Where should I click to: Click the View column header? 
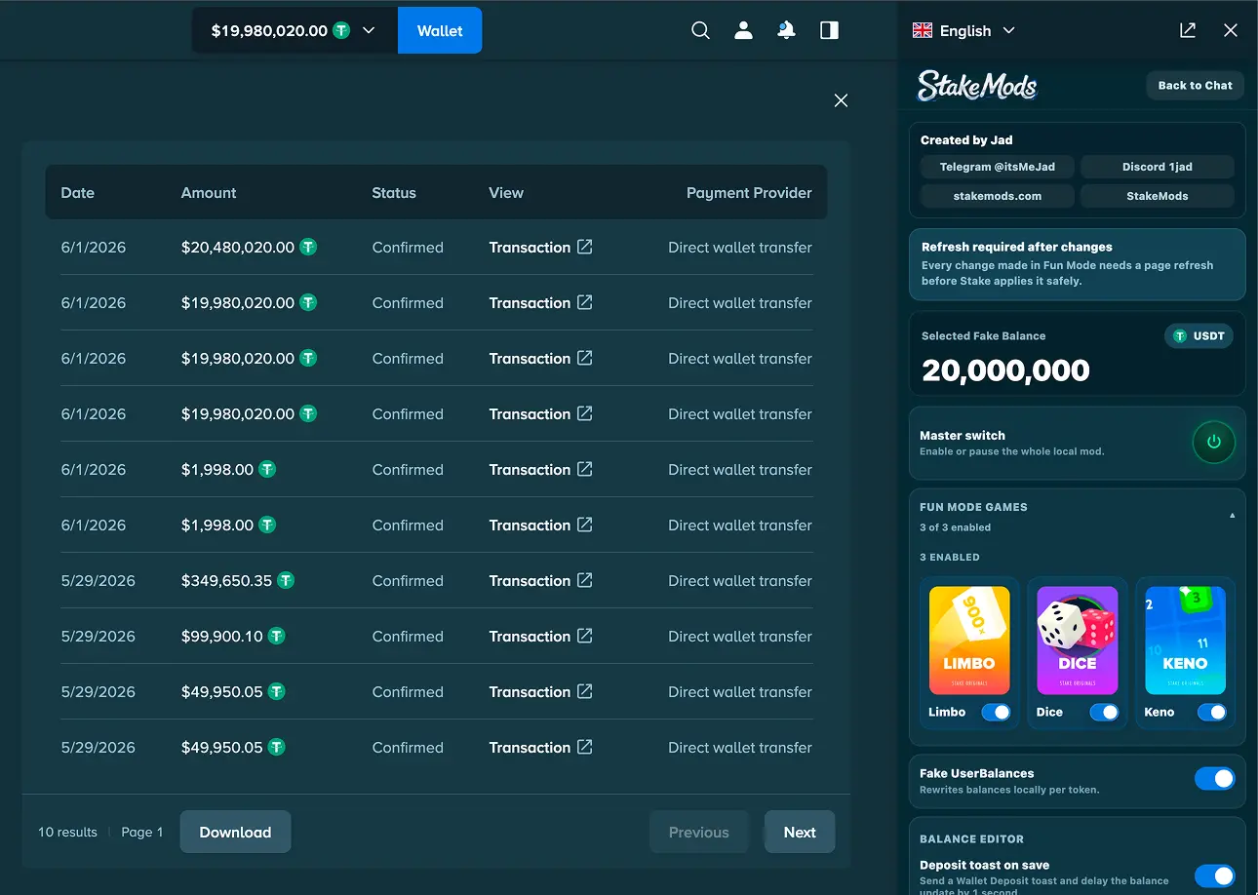pyautogui.click(x=506, y=192)
